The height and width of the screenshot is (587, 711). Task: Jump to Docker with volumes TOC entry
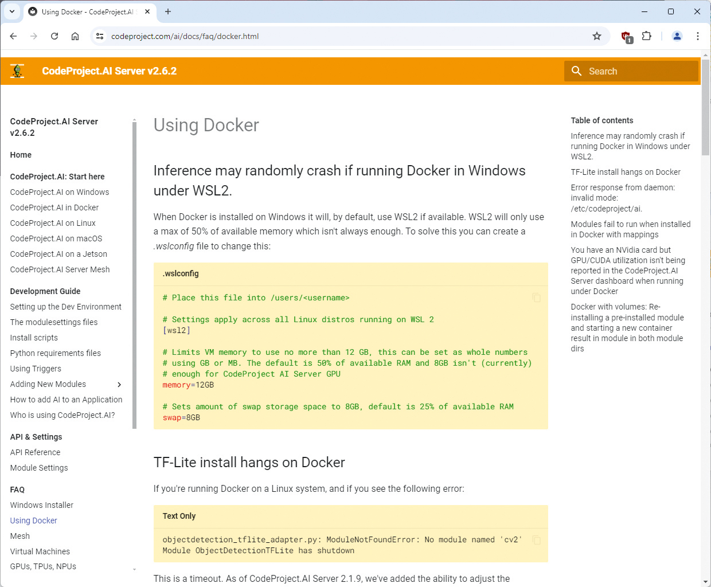pyautogui.click(x=627, y=327)
